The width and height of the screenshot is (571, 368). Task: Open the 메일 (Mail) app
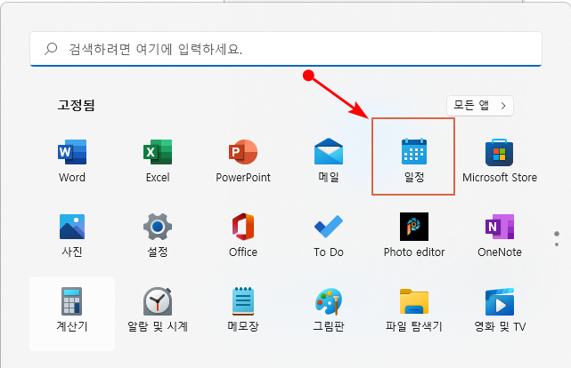[x=329, y=161]
